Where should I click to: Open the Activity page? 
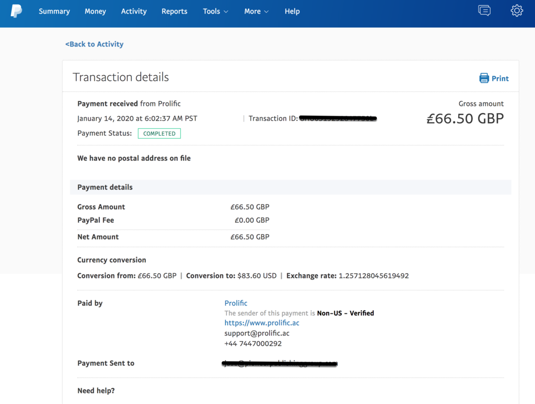[x=134, y=11]
